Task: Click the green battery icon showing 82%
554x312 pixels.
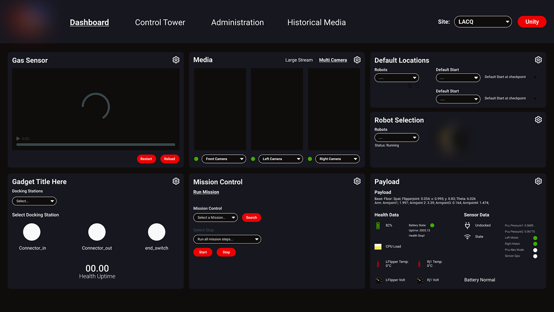Action: coord(378,226)
